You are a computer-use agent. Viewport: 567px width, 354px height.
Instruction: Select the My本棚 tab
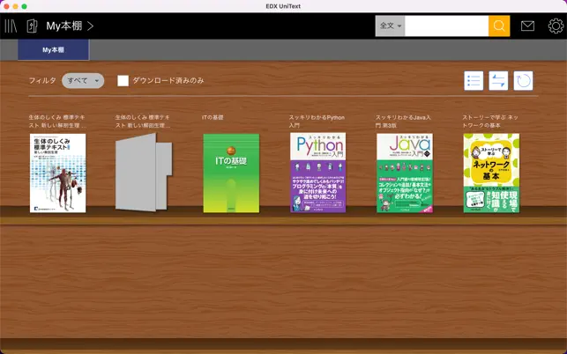click(x=54, y=50)
